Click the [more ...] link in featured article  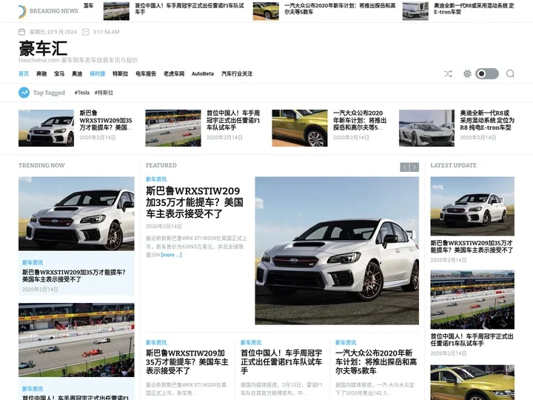pyautogui.click(x=171, y=255)
